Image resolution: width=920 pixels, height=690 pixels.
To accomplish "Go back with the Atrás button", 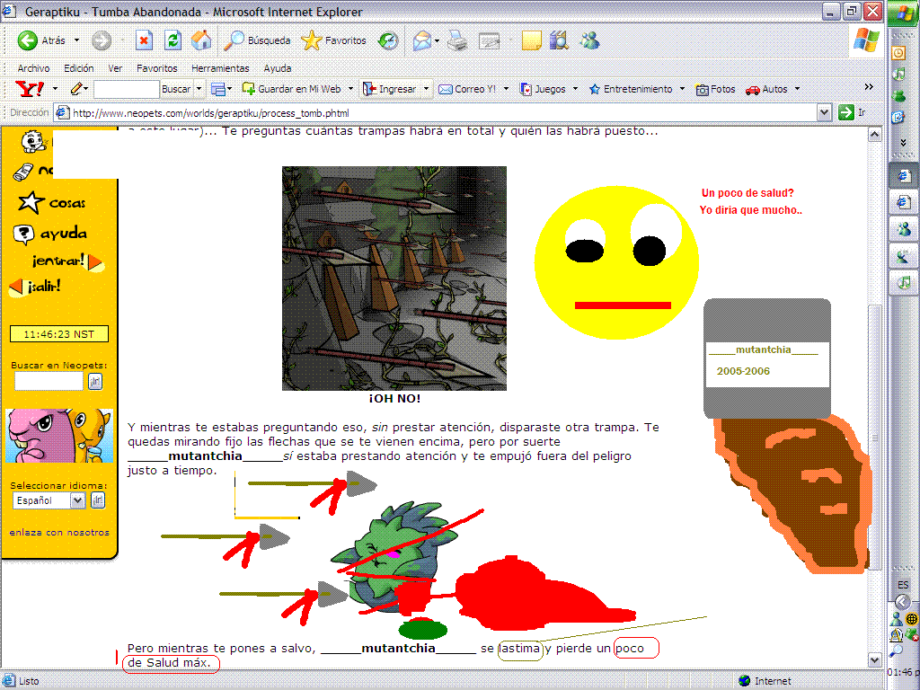I will [41, 40].
